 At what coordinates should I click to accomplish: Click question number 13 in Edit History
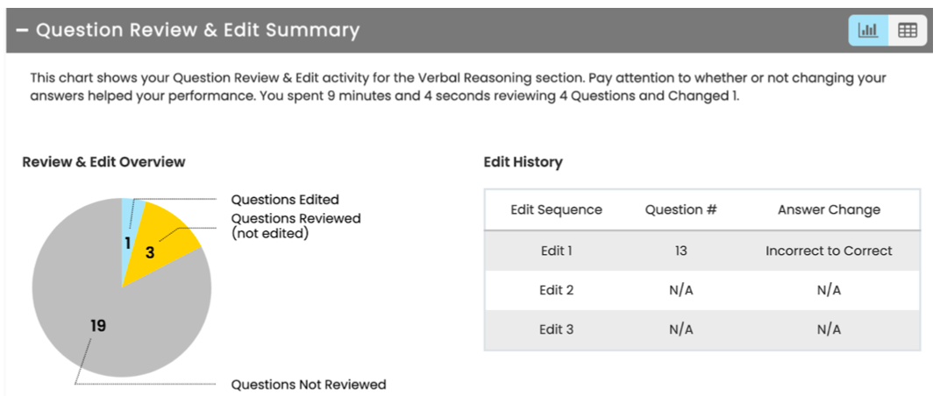680,251
